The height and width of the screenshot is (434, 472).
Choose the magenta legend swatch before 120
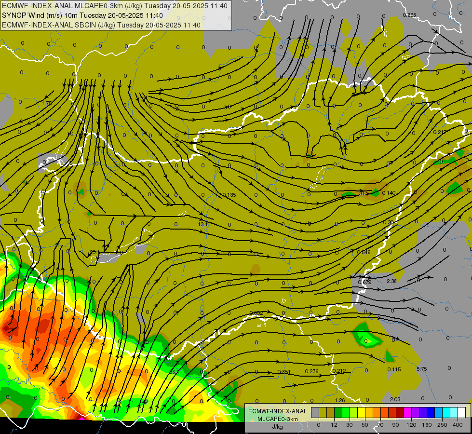click(x=407, y=412)
